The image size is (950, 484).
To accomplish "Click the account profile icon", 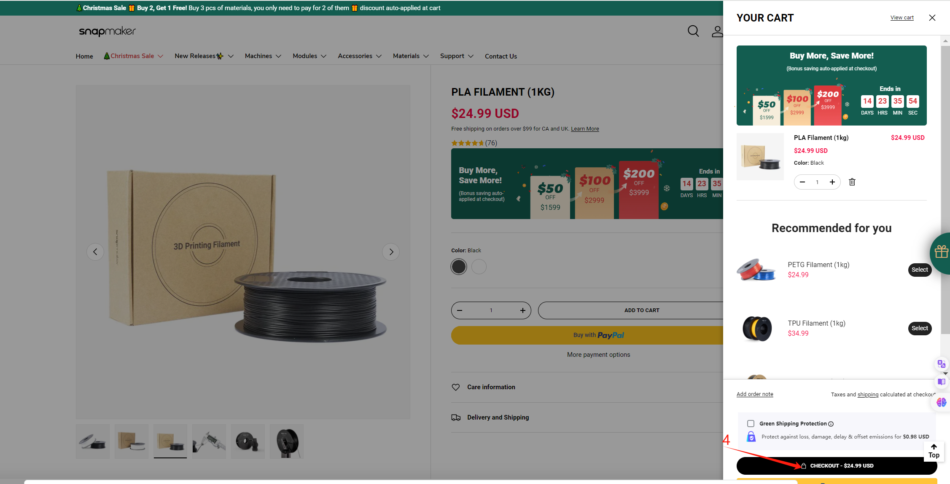I will pyautogui.click(x=717, y=31).
